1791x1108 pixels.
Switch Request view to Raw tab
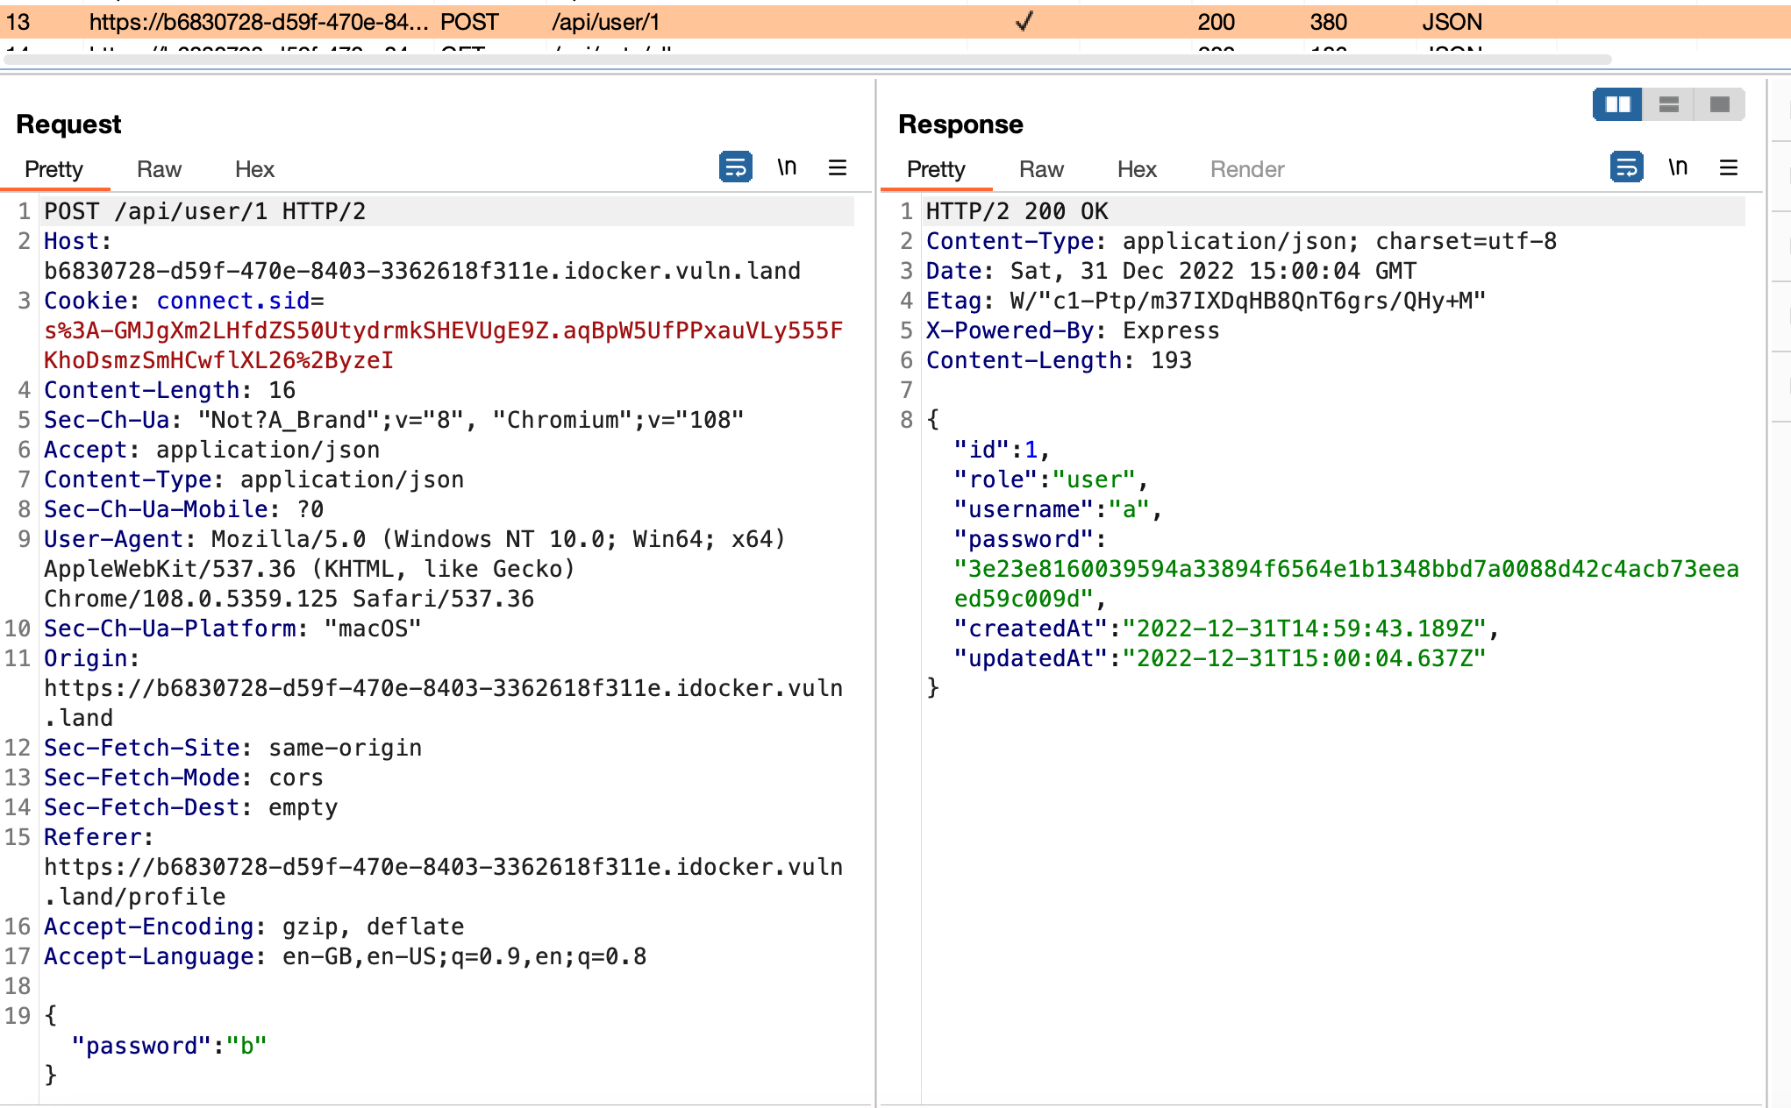[x=159, y=169]
